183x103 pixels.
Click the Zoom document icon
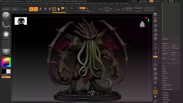pos(155,25)
